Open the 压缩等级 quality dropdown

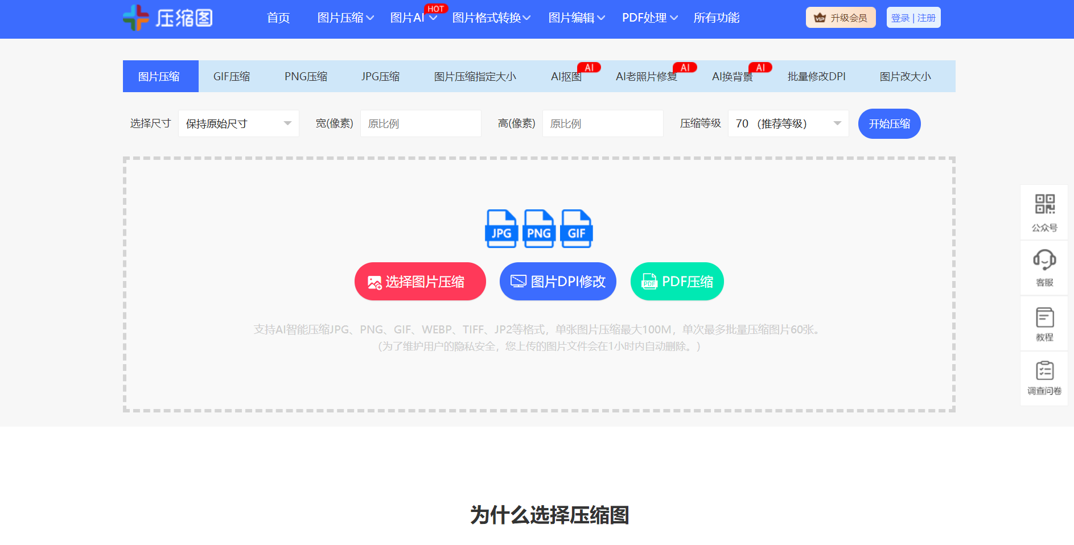[788, 123]
